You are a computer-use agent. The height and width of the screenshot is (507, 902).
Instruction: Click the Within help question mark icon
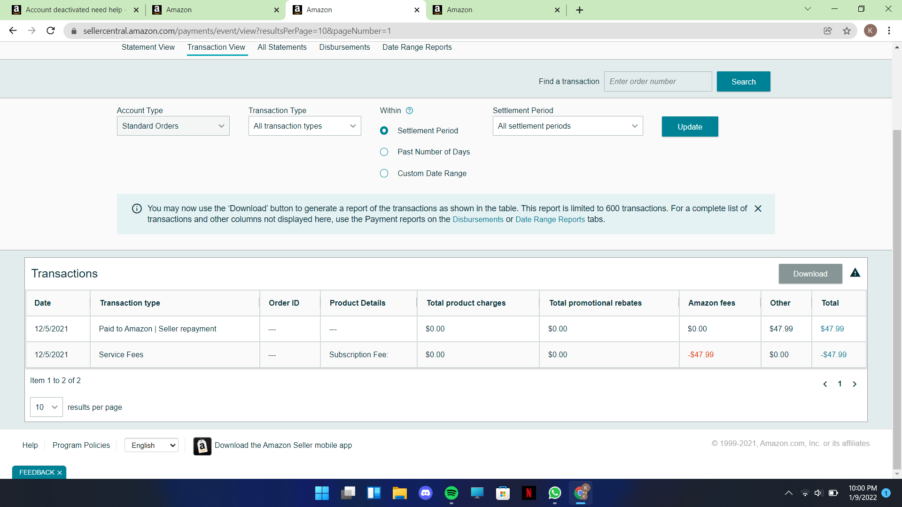pyautogui.click(x=409, y=111)
